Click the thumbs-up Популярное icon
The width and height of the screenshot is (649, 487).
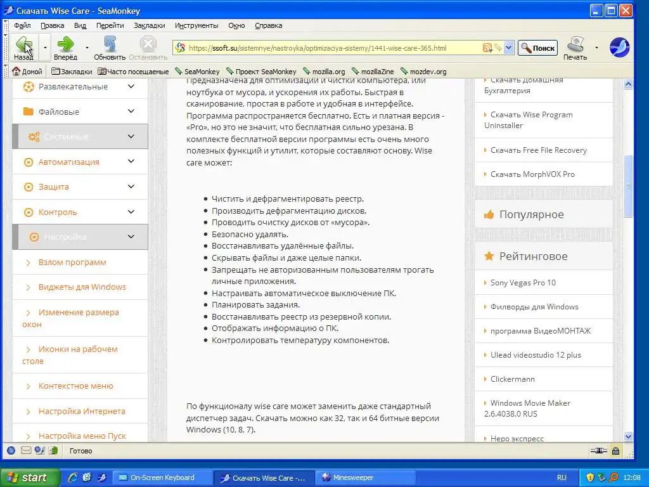(x=489, y=214)
